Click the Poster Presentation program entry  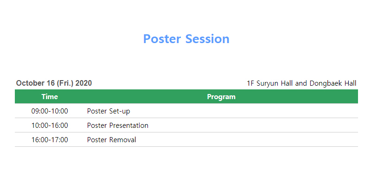tap(118, 126)
